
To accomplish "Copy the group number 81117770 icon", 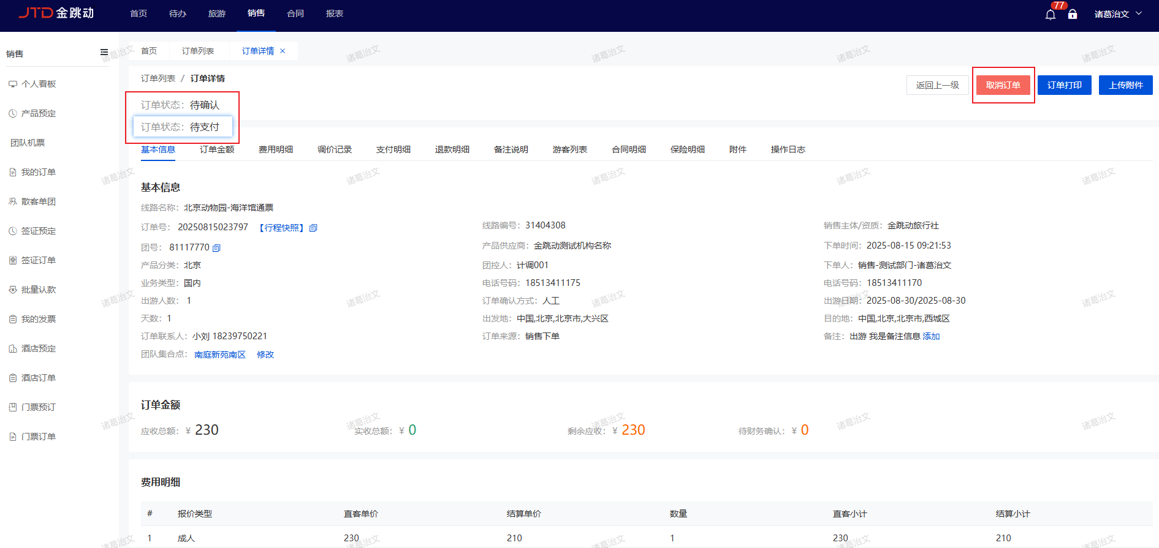I will pos(216,248).
